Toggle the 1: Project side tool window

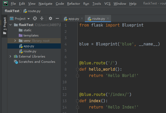click(4, 26)
